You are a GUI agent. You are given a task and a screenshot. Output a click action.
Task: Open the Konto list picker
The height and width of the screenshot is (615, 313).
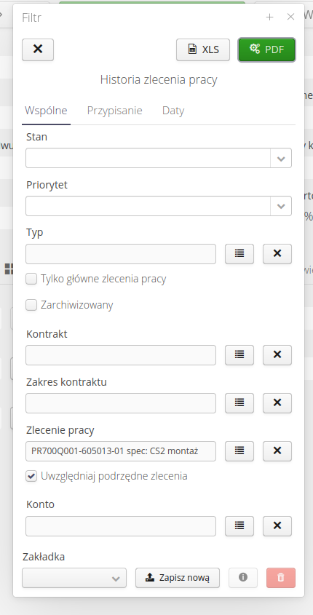click(x=239, y=526)
